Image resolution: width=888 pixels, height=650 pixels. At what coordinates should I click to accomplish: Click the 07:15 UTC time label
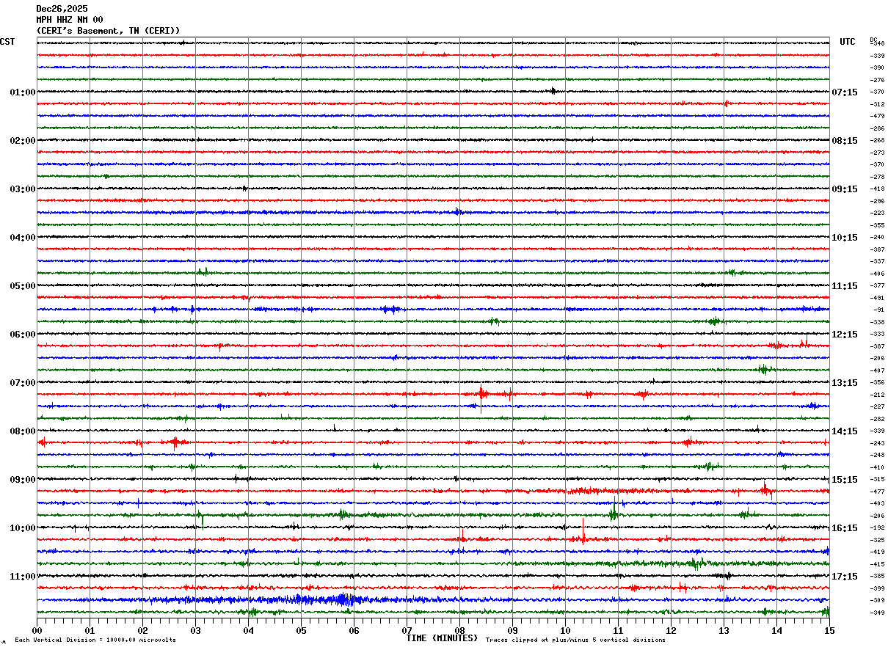click(x=844, y=92)
